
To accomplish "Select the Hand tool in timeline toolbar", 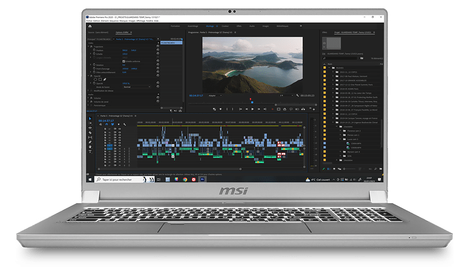I will [x=90, y=147].
